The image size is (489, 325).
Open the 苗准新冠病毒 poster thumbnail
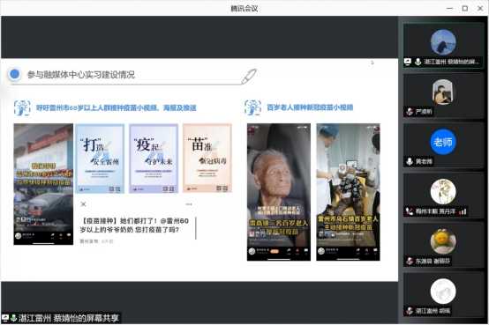tap(207, 159)
